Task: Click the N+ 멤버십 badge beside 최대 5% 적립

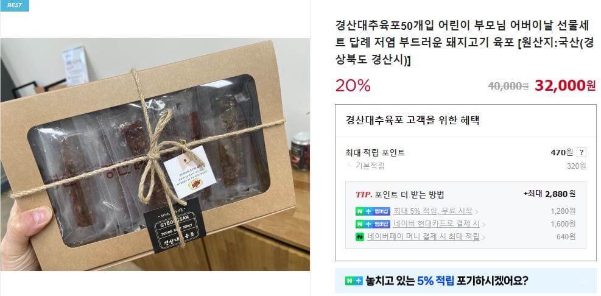Action: click(x=373, y=211)
